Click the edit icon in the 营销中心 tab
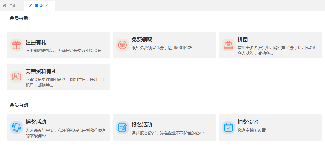This screenshot has width=325, height=148. coord(30,6)
